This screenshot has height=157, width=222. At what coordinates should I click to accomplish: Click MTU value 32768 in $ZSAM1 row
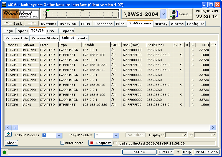pyautogui.click(x=203, y=75)
